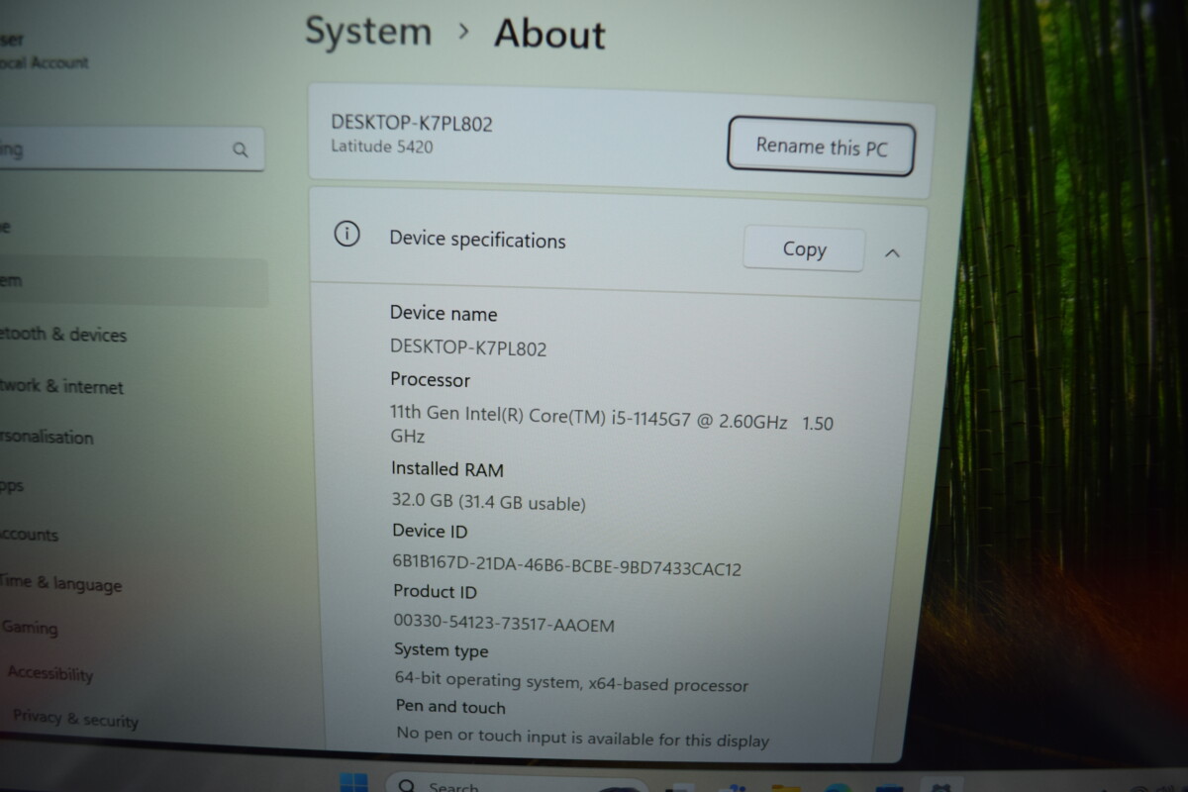Viewport: 1188px width, 792px height.
Task: Click the magnifier icon in Settings search
Action: coord(241,150)
